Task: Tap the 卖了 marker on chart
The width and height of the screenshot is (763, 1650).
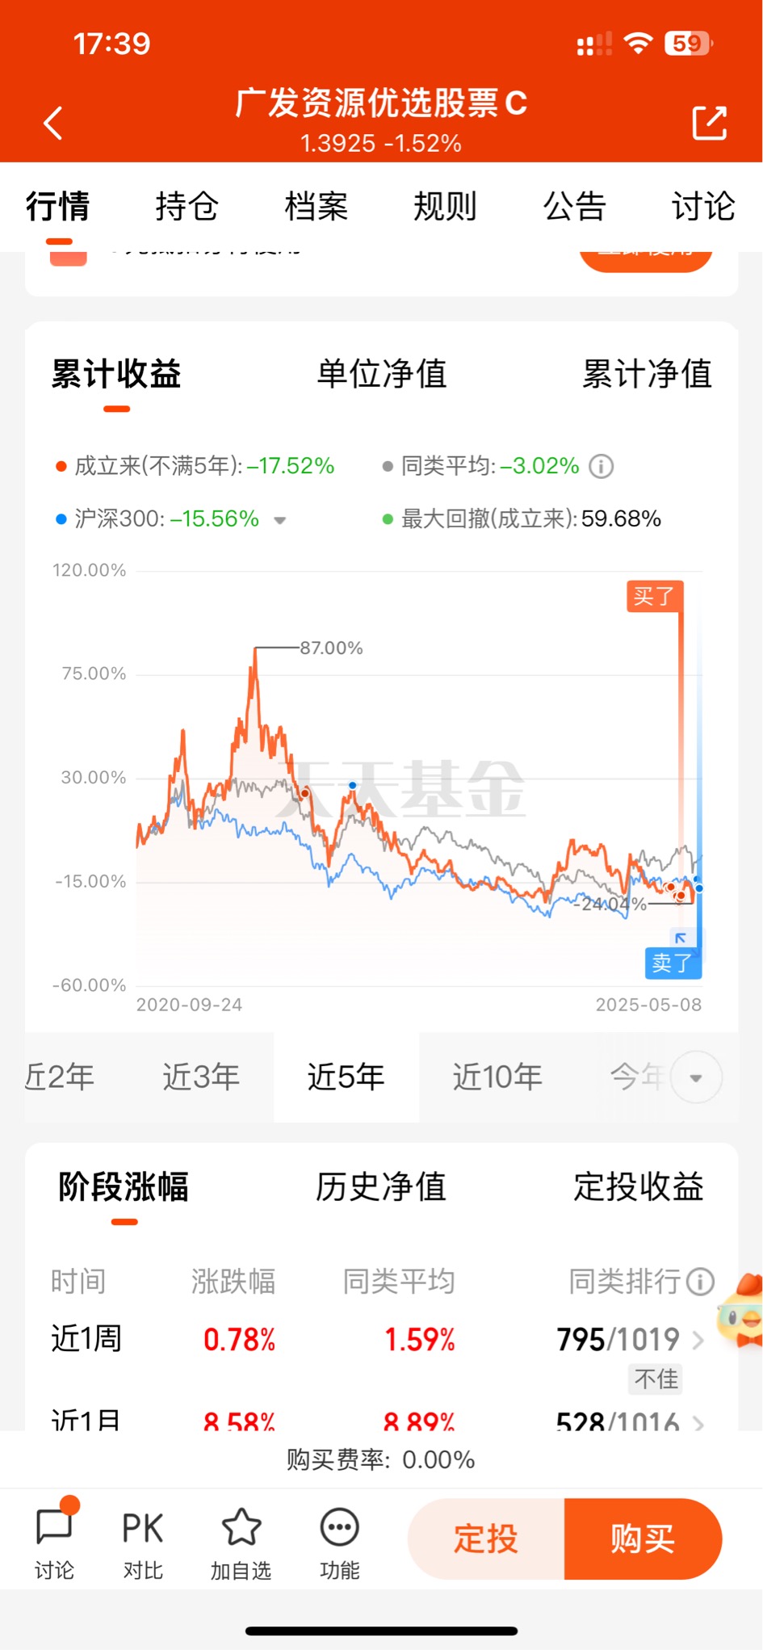Action: tap(673, 963)
